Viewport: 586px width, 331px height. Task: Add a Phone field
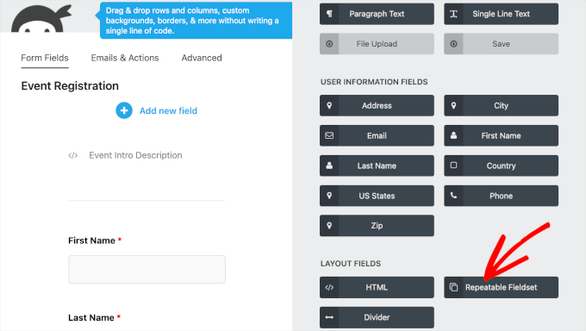coord(502,196)
